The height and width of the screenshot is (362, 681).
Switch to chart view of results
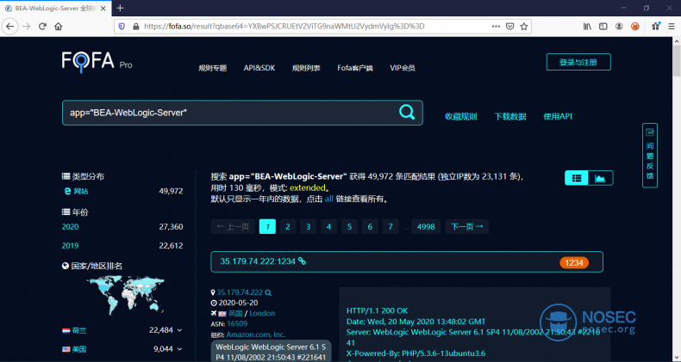tap(600, 178)
